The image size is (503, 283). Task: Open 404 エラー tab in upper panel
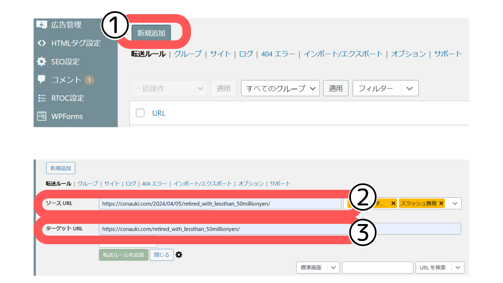pos(278,54)
